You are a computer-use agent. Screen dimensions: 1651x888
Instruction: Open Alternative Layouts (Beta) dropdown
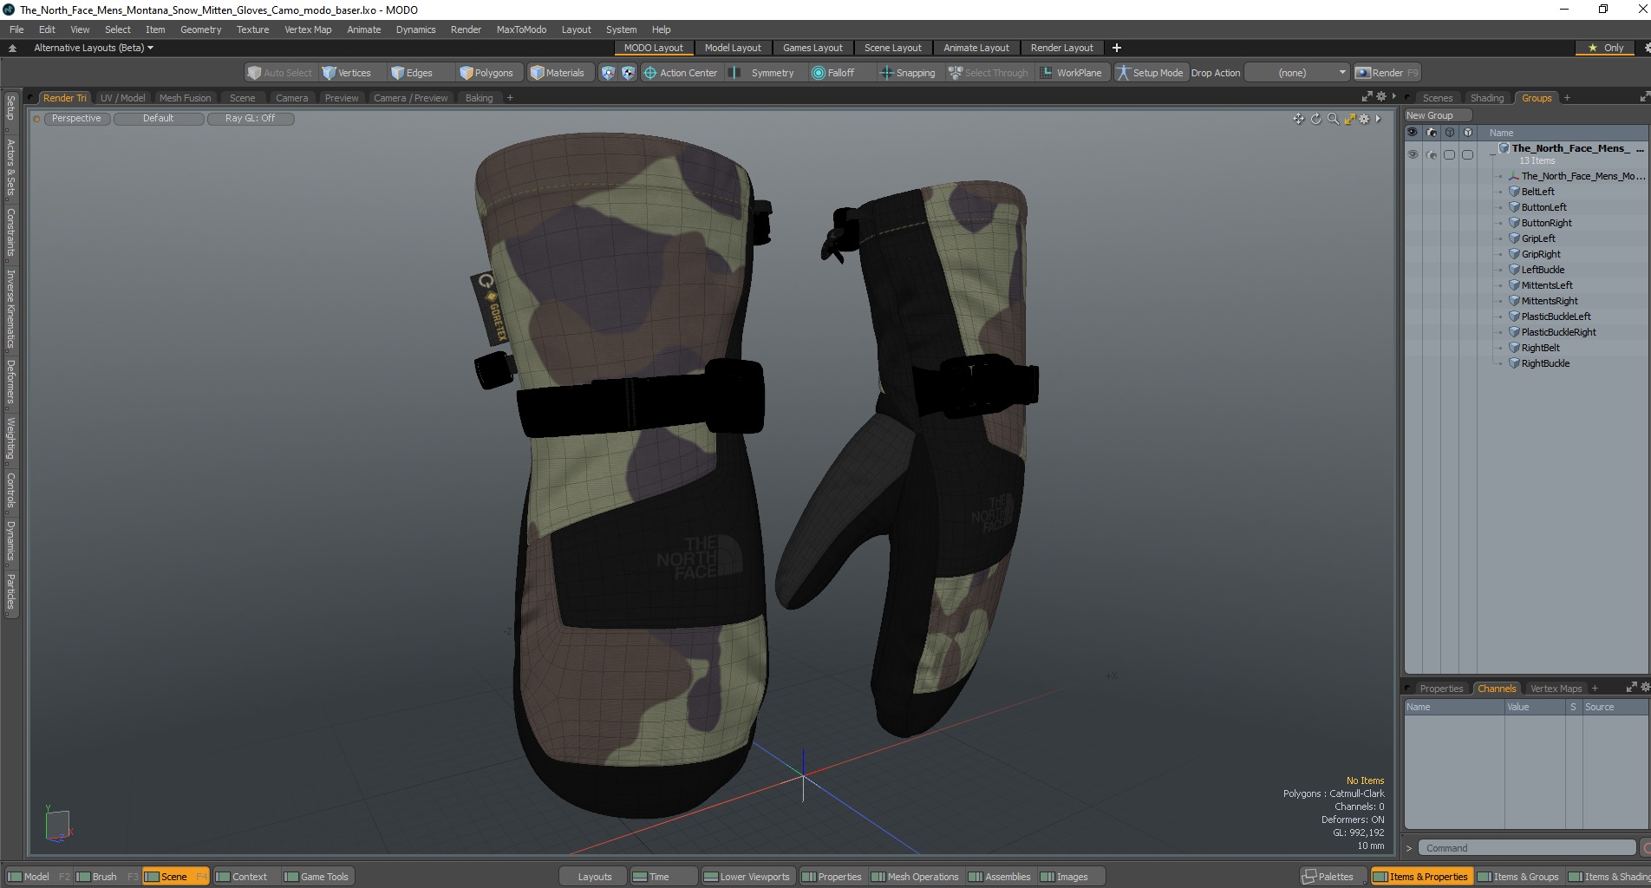coord(94,48)
